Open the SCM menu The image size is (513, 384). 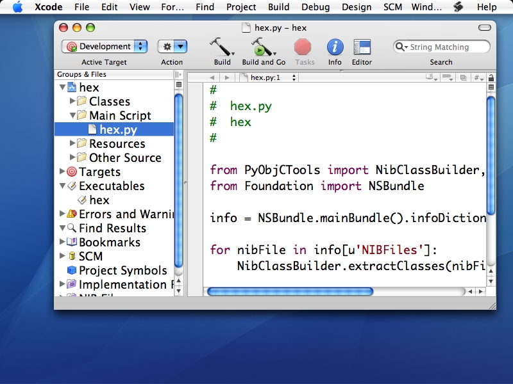point(392,7)
